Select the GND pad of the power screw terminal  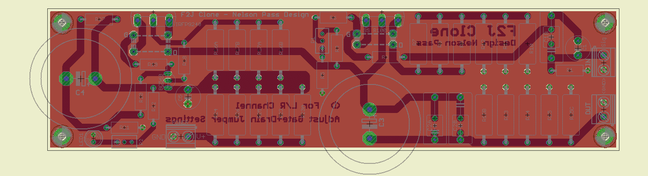(173, 137)
